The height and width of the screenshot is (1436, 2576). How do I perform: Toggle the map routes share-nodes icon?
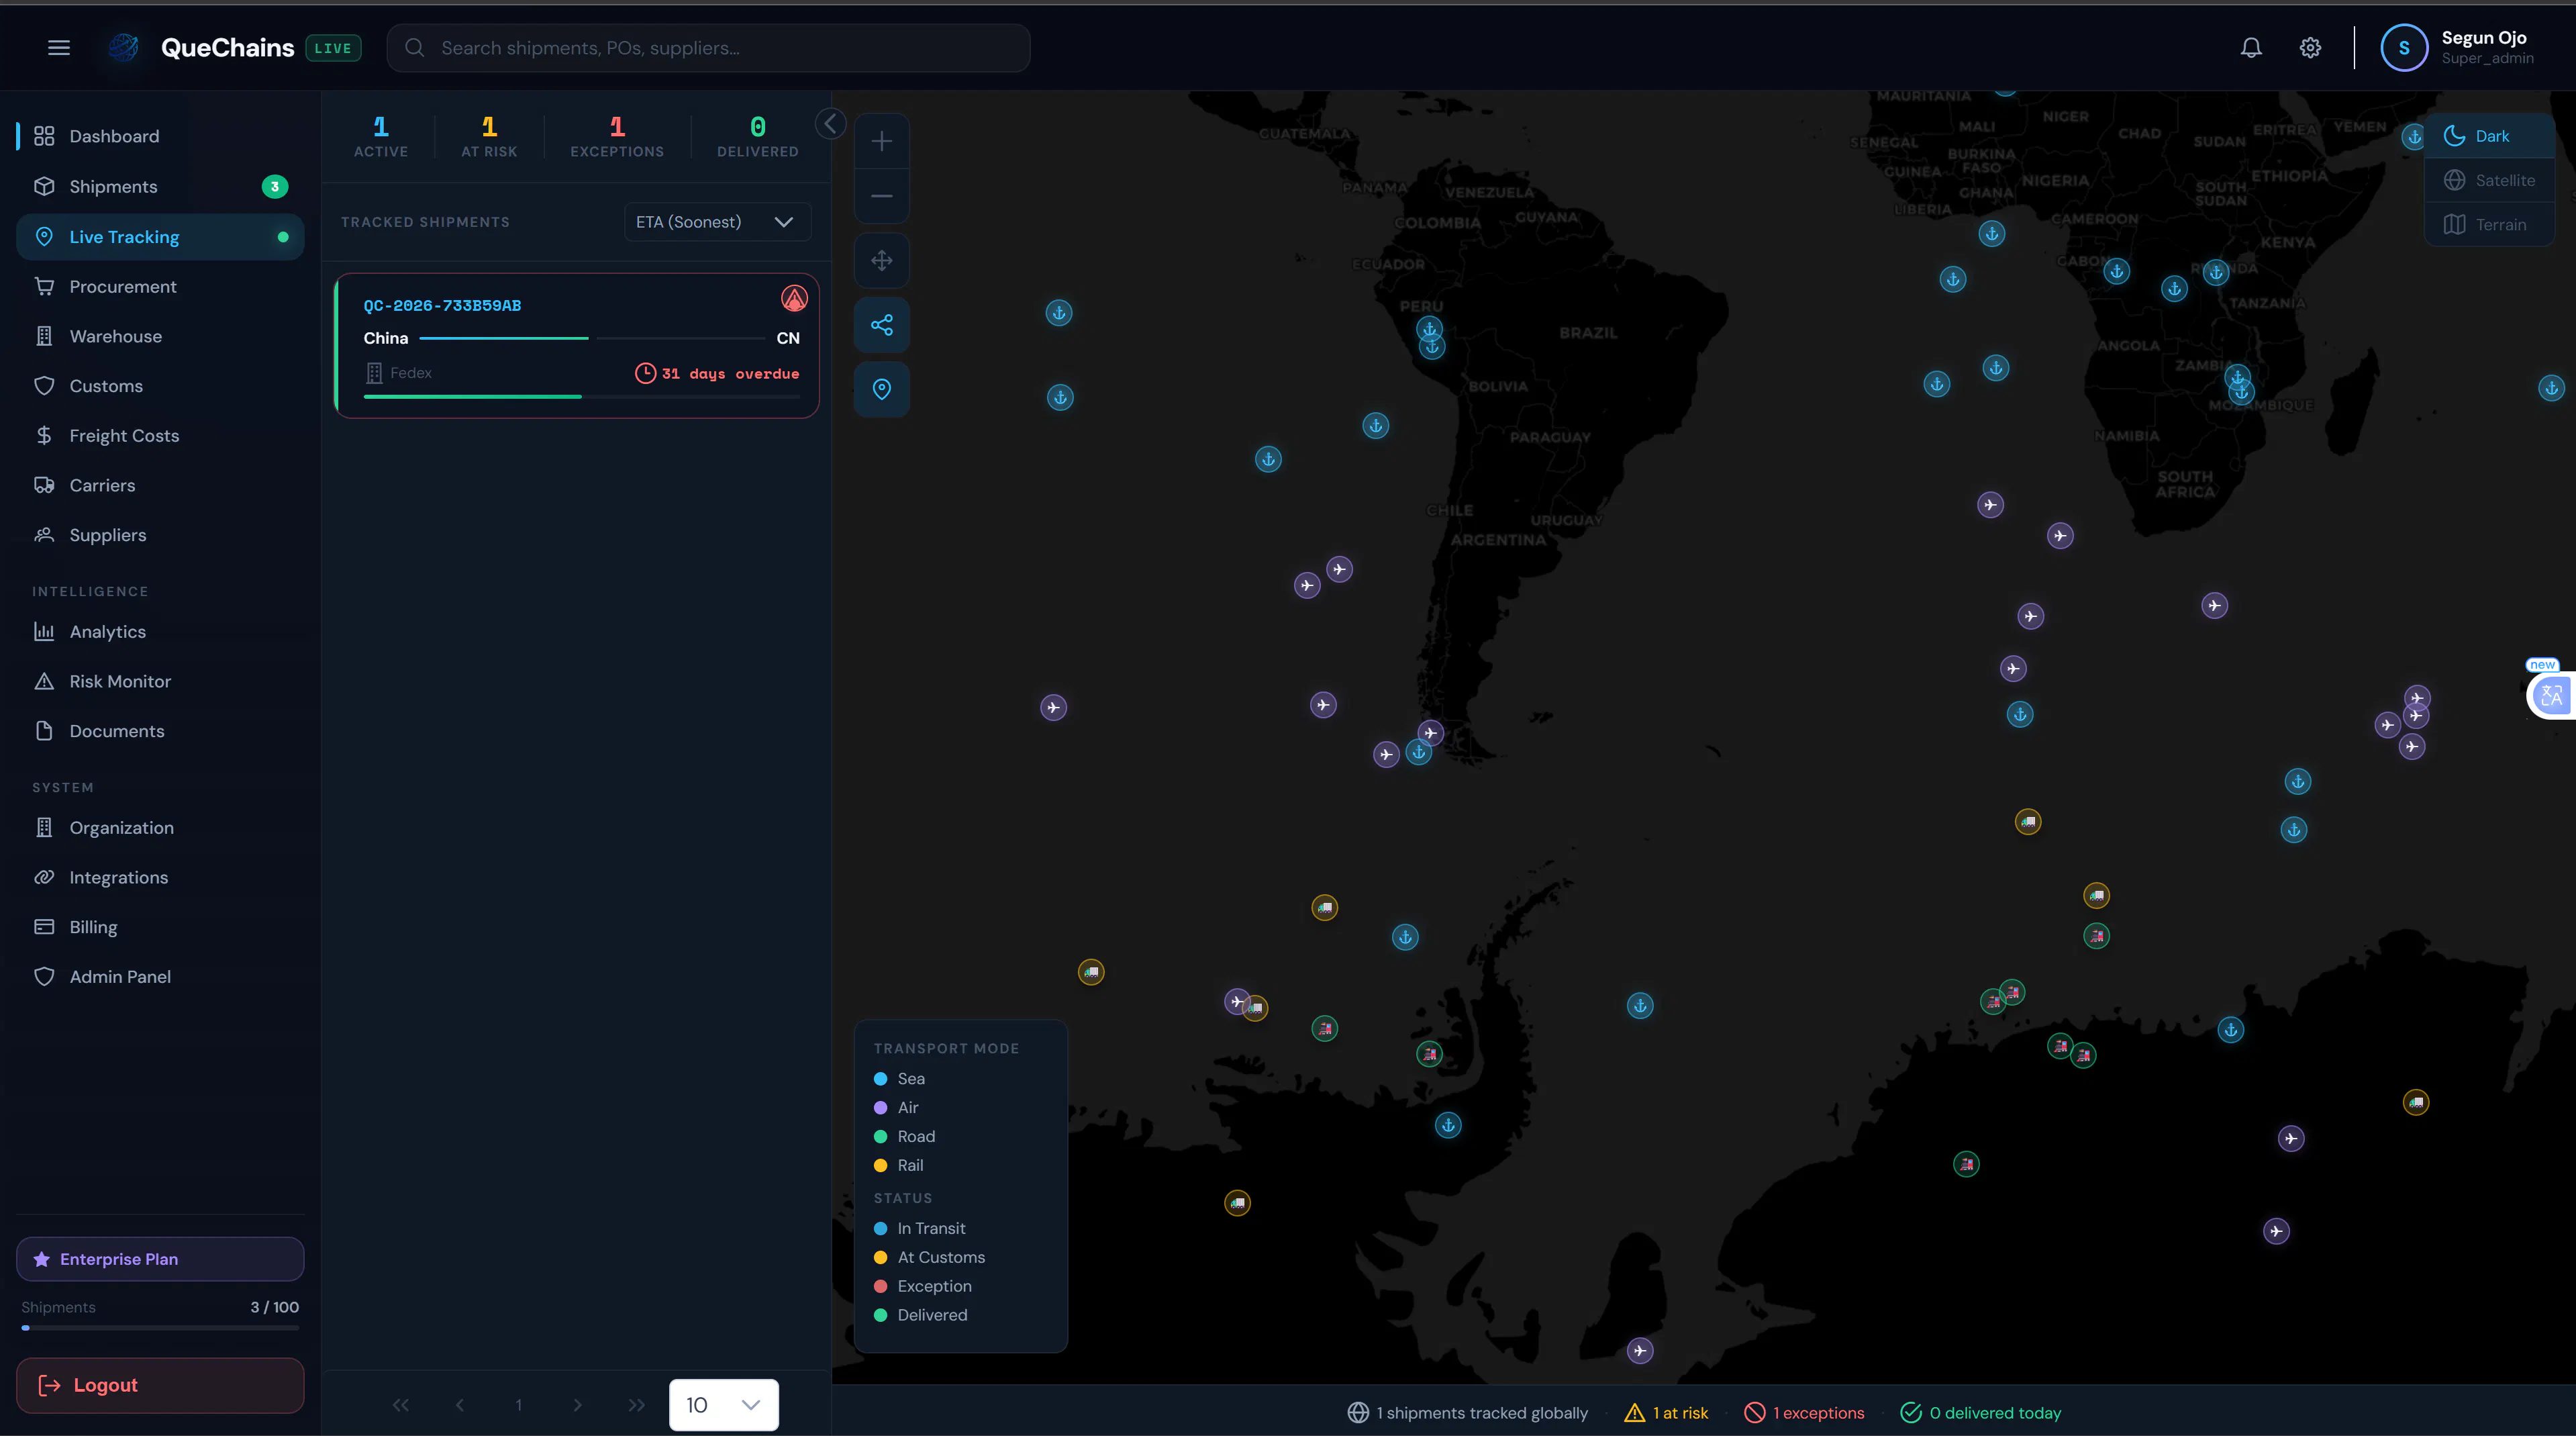pyautogui.click(x=881, y=325)
